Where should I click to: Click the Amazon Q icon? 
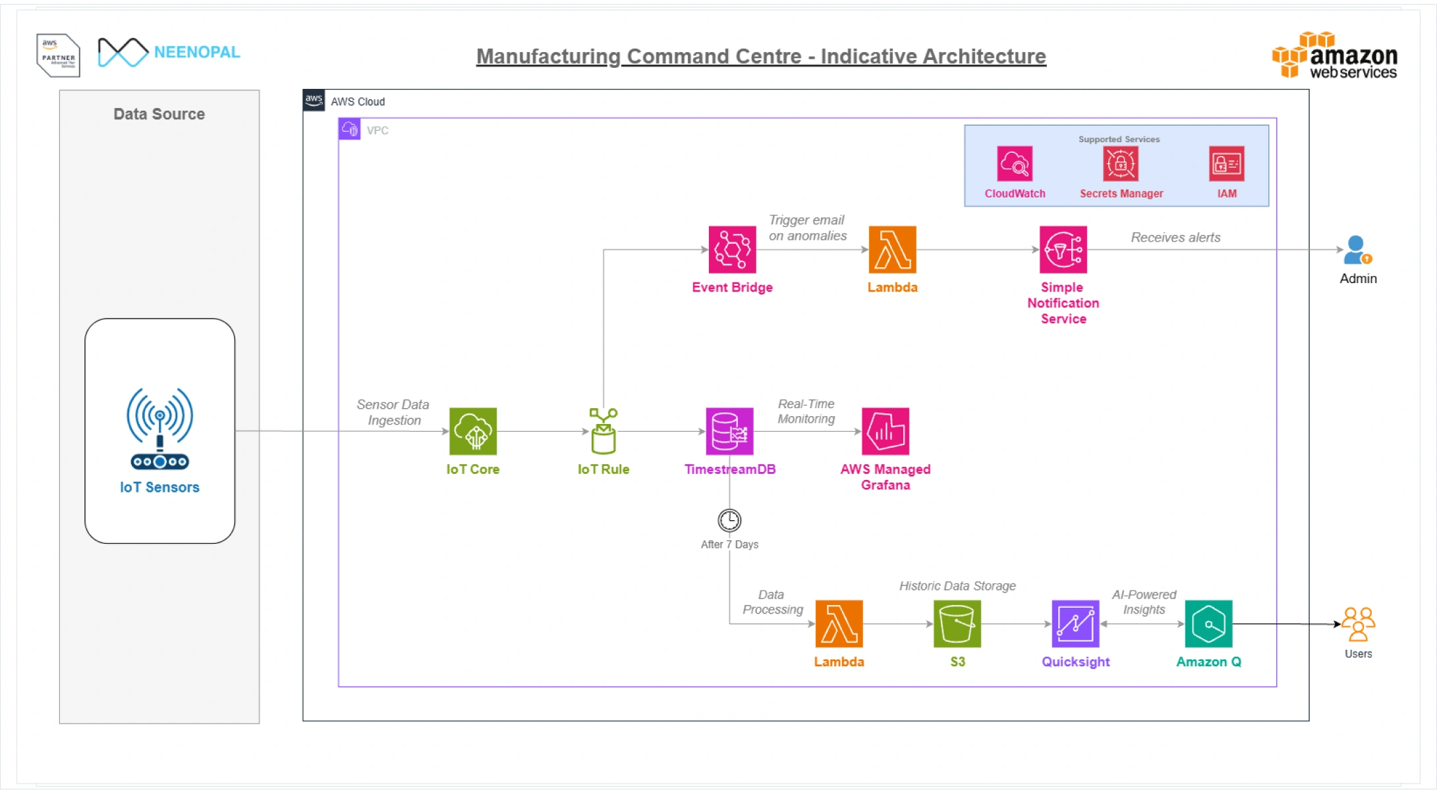[x=1208, y=623]
